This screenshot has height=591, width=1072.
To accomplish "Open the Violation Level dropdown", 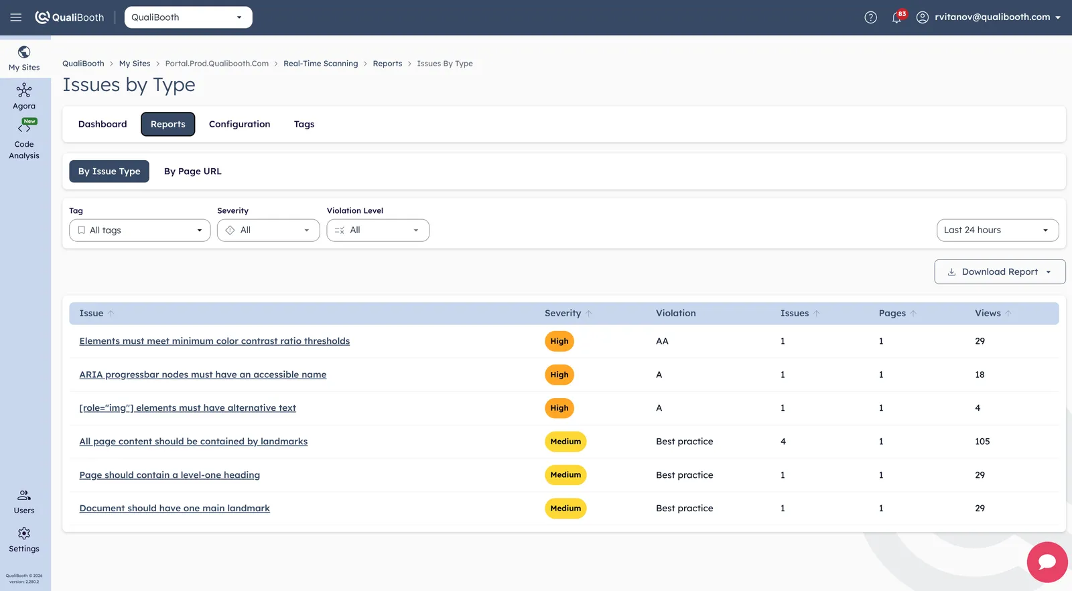I will 378,231.
